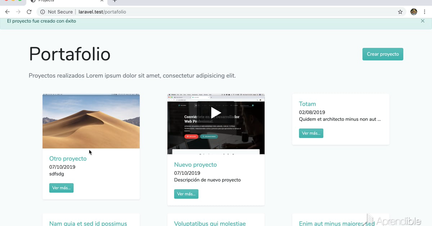The image size is (432, 226).
Task: Click the 'sdfsdg' description text
Action: [57, 174]
